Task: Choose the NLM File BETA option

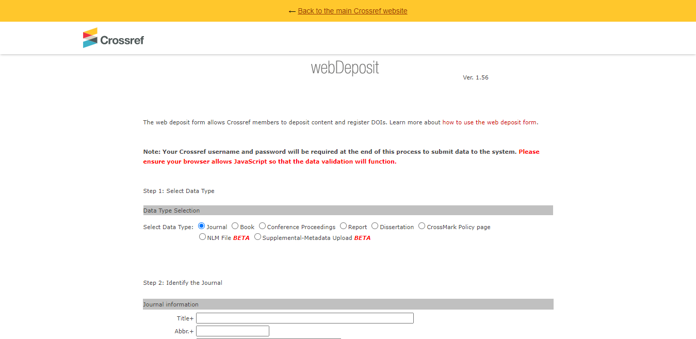Action: pos(202,236)
